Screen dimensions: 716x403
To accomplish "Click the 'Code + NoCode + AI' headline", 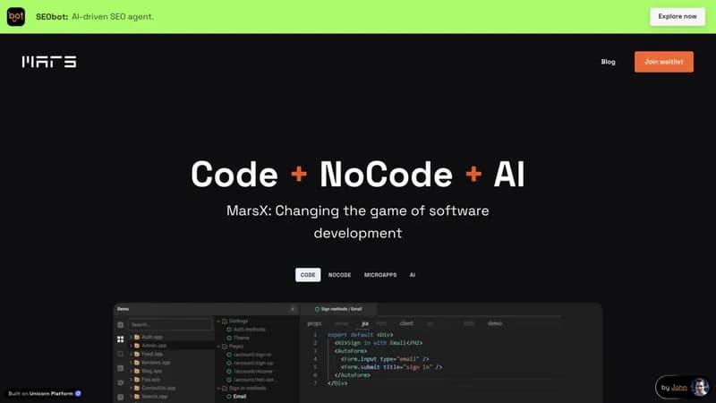I will [x=358, y=174].
